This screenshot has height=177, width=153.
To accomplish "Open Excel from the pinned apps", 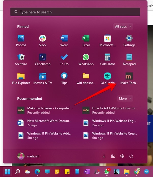I will 86,41.
